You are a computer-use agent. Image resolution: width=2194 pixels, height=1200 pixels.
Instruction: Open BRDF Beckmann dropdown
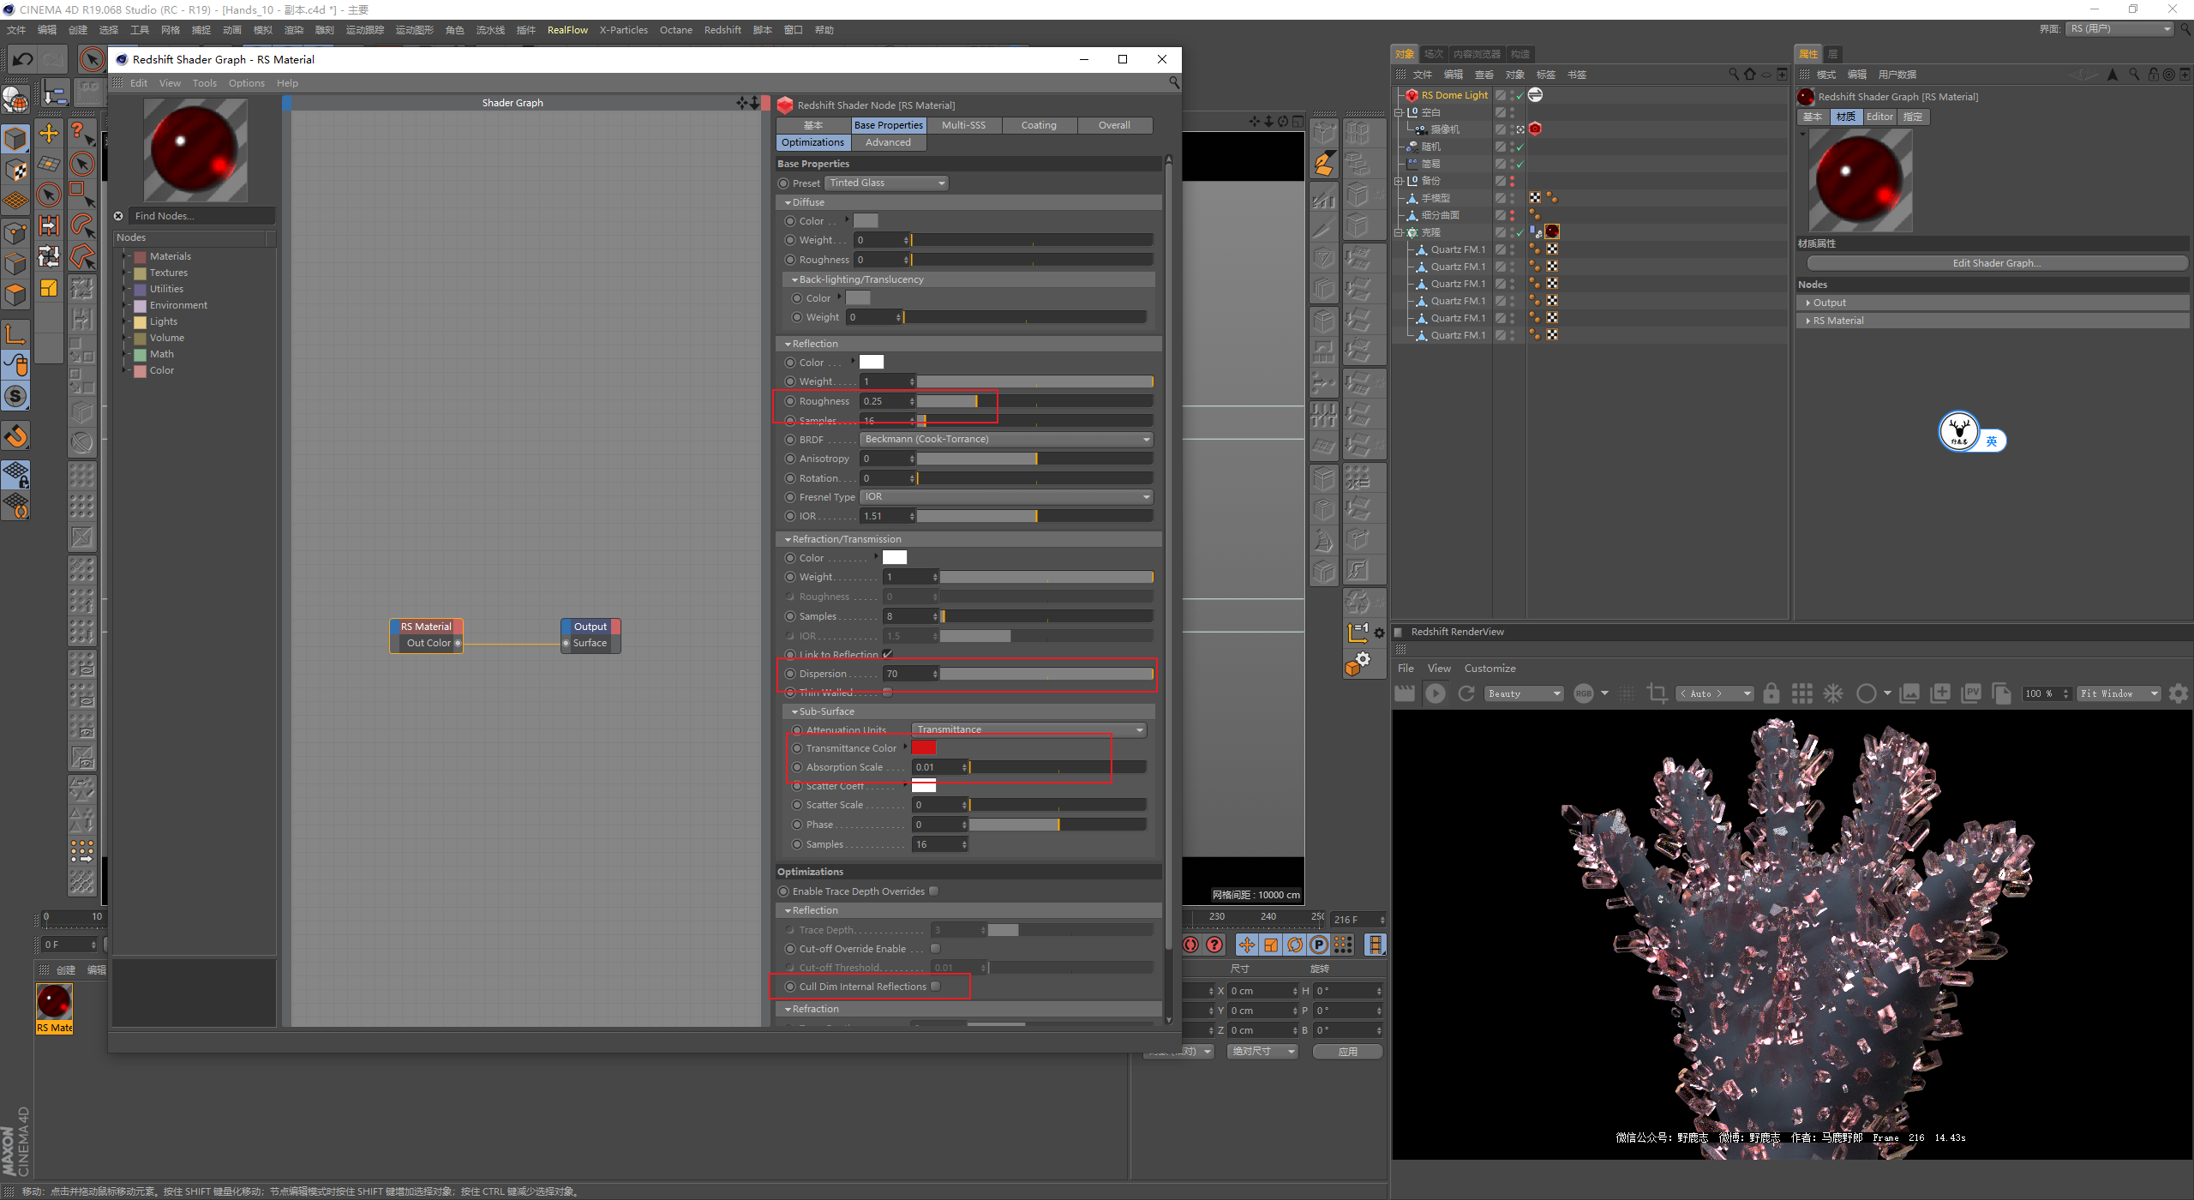click(1006, 439)
